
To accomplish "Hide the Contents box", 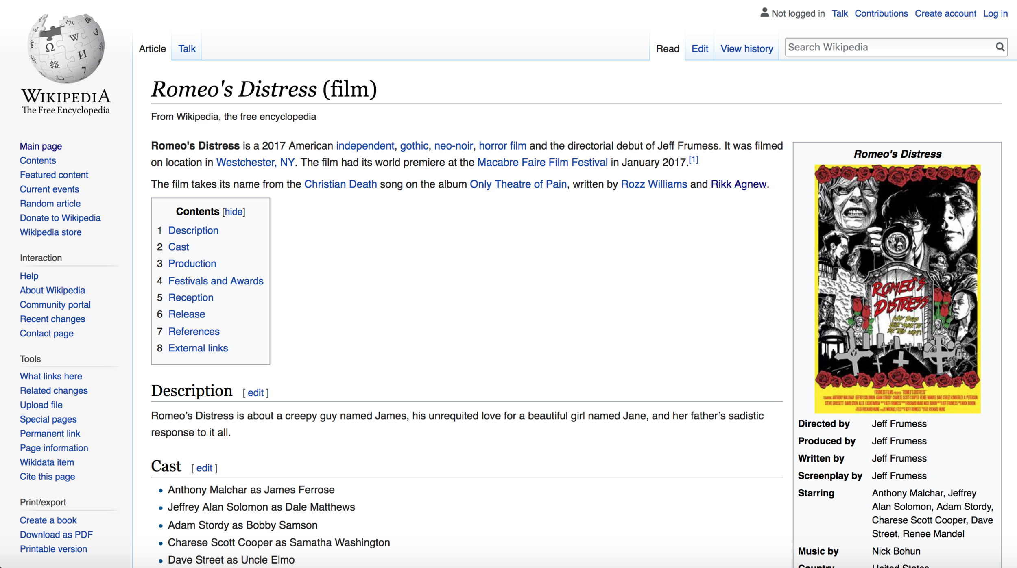I will [234, 212].
